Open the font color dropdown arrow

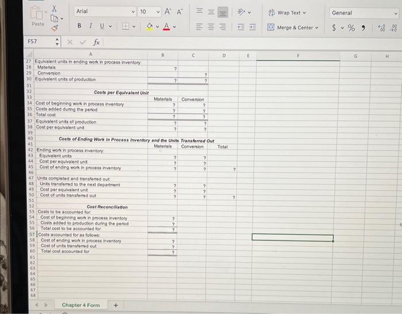(x=175, y=26)
